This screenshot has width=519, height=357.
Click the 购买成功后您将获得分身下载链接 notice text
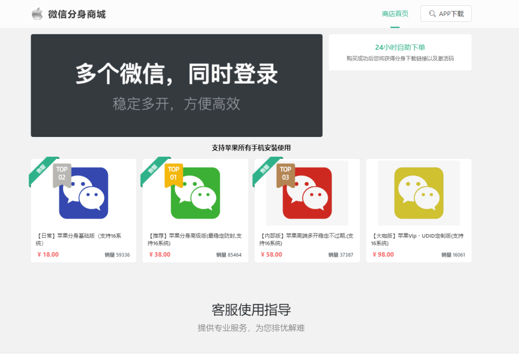click(x=400, y=59)
